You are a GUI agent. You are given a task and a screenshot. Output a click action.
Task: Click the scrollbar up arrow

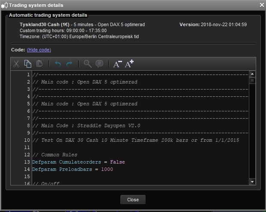[x=252, y=74]
